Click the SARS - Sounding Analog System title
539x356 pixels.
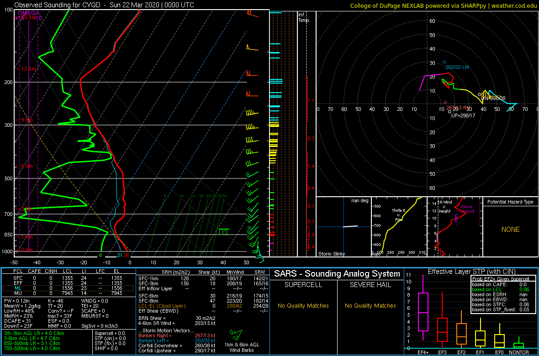click(337, 274)
